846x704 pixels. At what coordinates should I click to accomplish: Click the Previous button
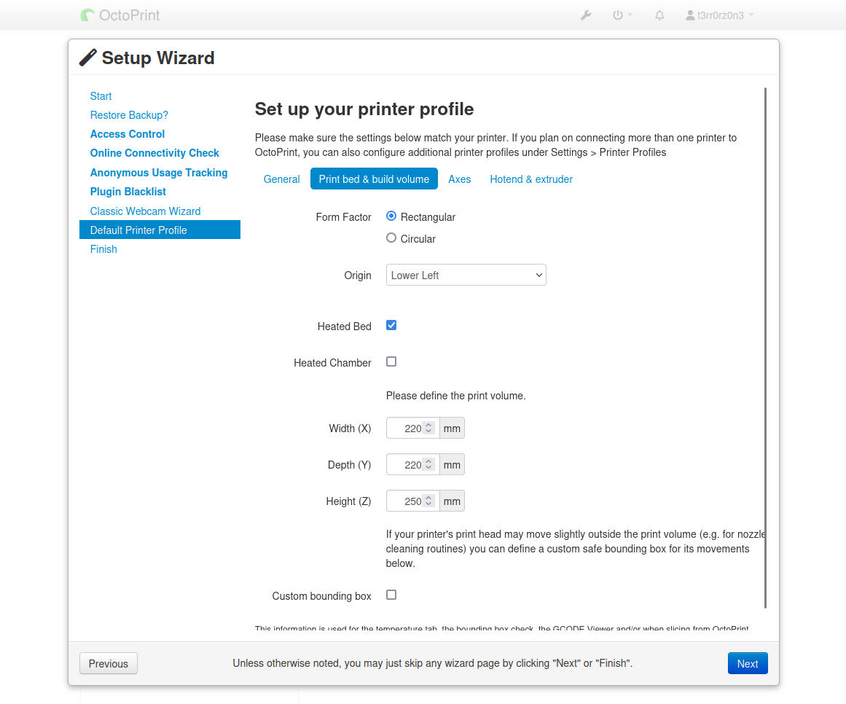click(109, 663)
